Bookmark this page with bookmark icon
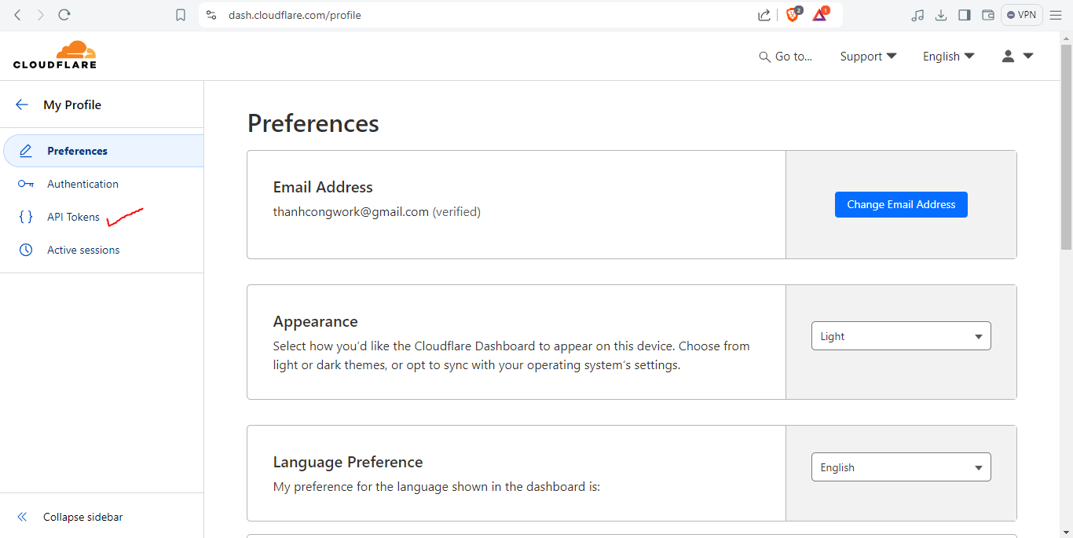This screenshot has width=1073, height=538. 181,15
